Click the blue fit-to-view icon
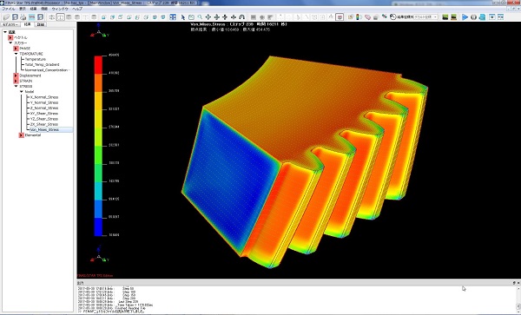 point(173,17)
